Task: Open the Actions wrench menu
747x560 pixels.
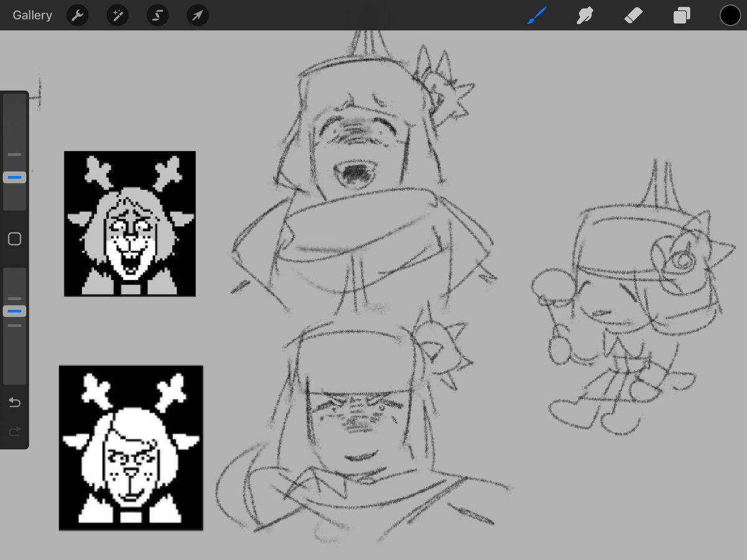Action: (x=77, y=16)
